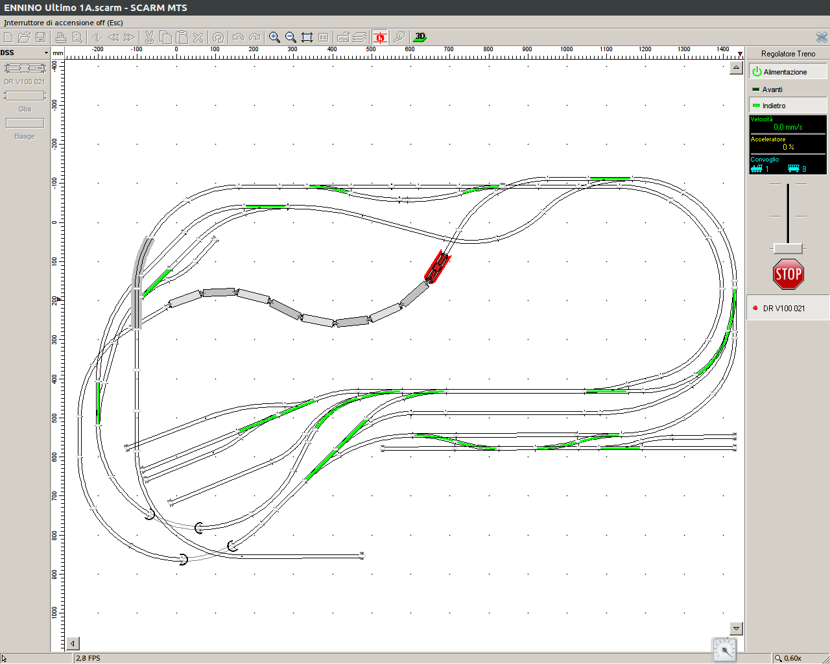Open the 3D view
Viewport: 830px width, 664px height.
click(420, 38)
